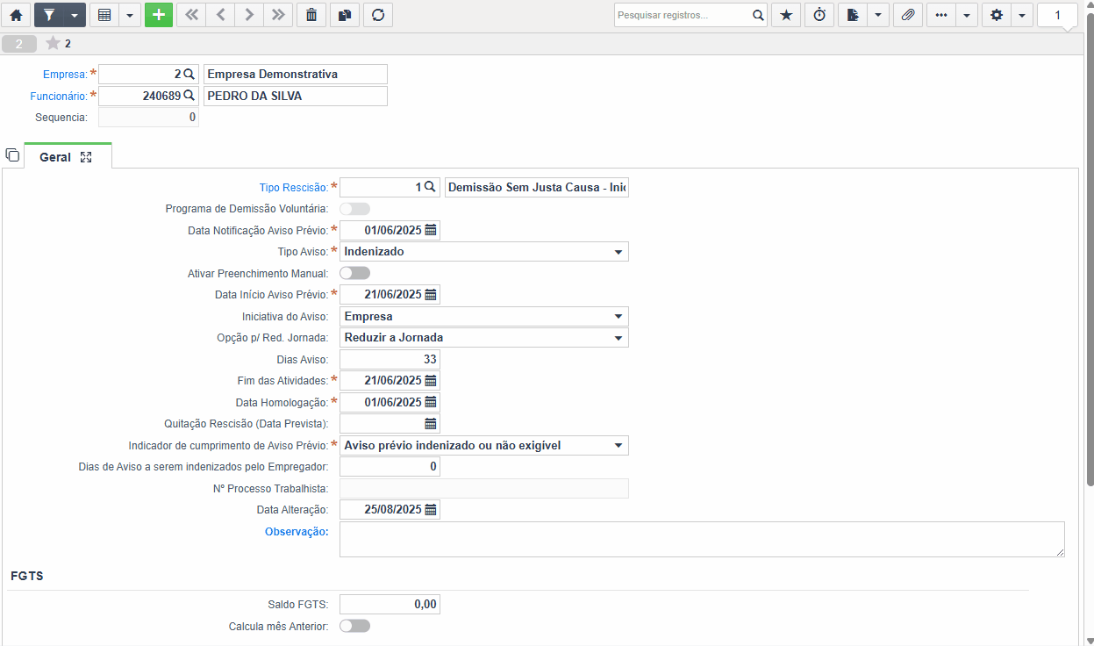Click the Dias Aviso field
1094x646 pixels.
point(390,360)
